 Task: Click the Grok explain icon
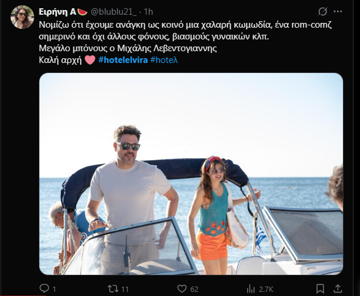coord(322,11)
